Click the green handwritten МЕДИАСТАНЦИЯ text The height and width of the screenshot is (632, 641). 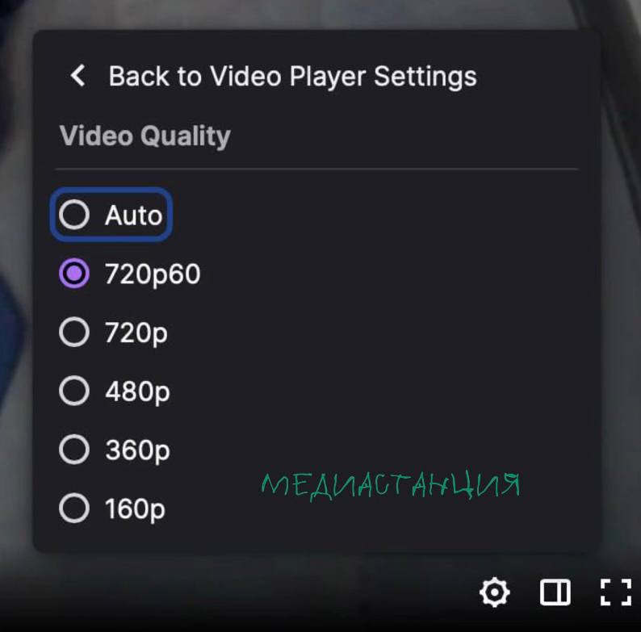click(391, 487)
